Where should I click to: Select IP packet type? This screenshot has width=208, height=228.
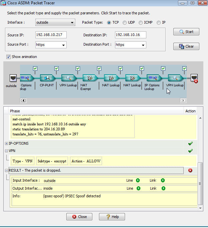pos(159,23)
